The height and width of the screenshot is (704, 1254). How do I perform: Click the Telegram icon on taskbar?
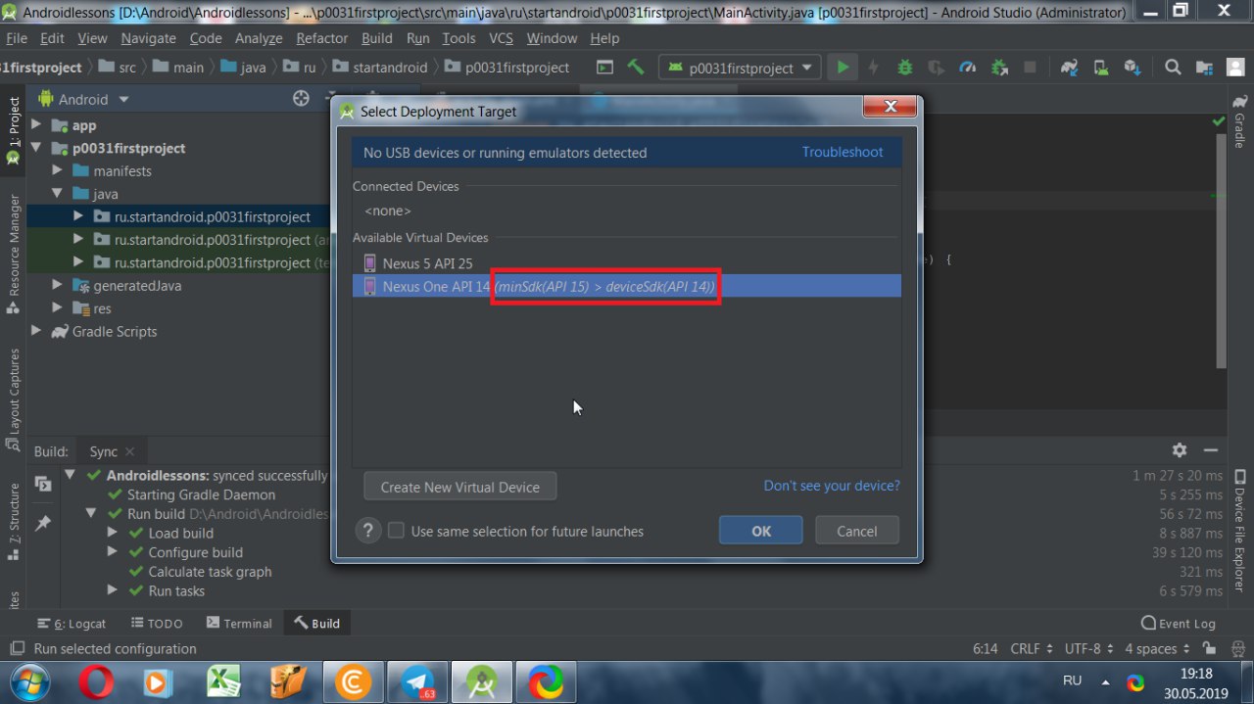pos(418,681)
